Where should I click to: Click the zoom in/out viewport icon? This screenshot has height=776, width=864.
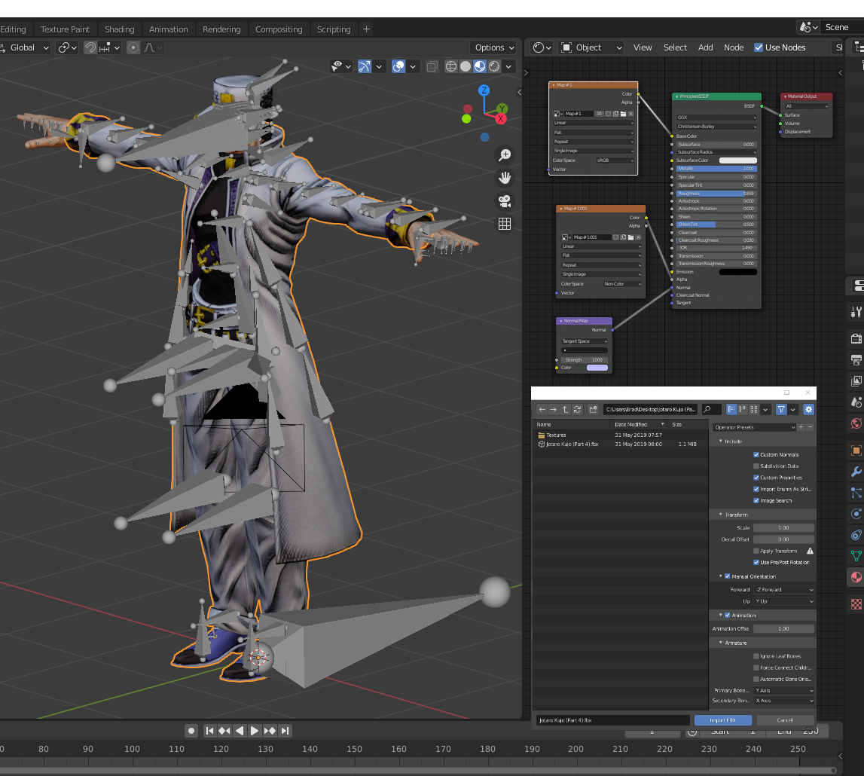pyautogui.click(x=505, y=155)
